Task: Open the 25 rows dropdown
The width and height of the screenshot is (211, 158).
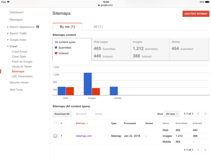Action: coord(172,114)
